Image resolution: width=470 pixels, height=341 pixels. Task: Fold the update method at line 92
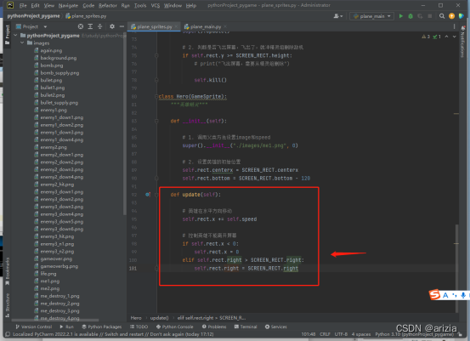tap(156, 195)
